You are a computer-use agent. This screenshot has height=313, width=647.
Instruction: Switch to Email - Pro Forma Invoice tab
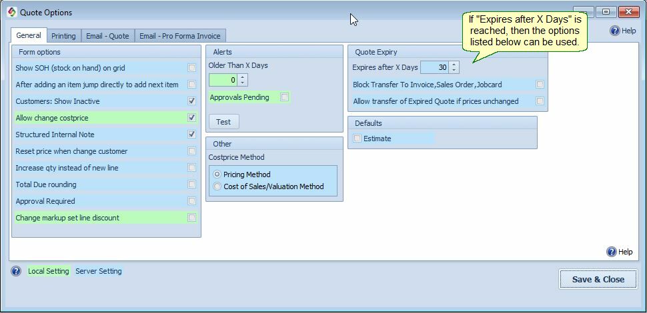pos(180,36)
